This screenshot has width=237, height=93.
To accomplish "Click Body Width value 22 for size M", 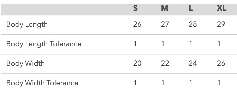I will click(165, 63).
